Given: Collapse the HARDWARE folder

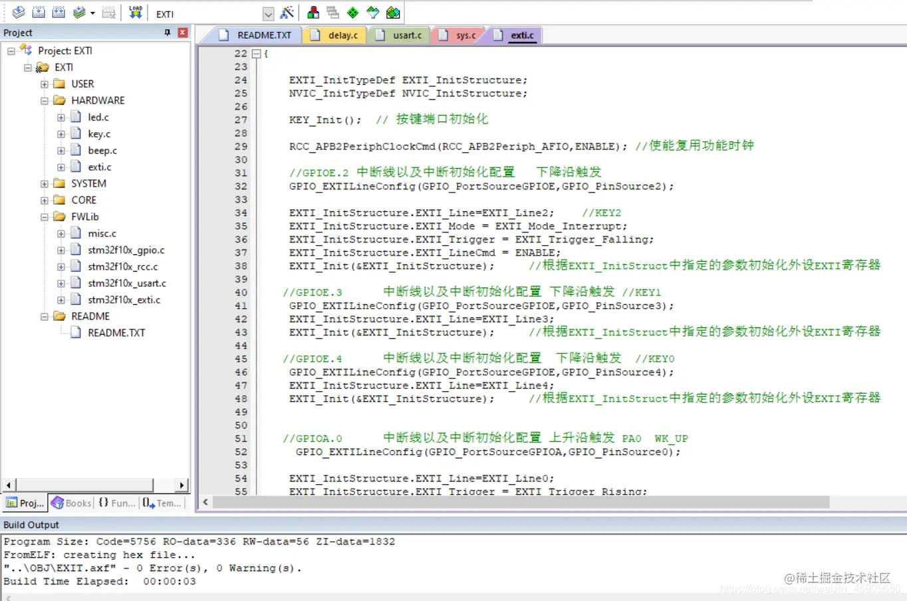Looking at the screenshot, I should click(x=45, y=101).
